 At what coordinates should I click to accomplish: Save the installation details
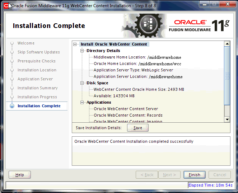[x=138, y=128]
